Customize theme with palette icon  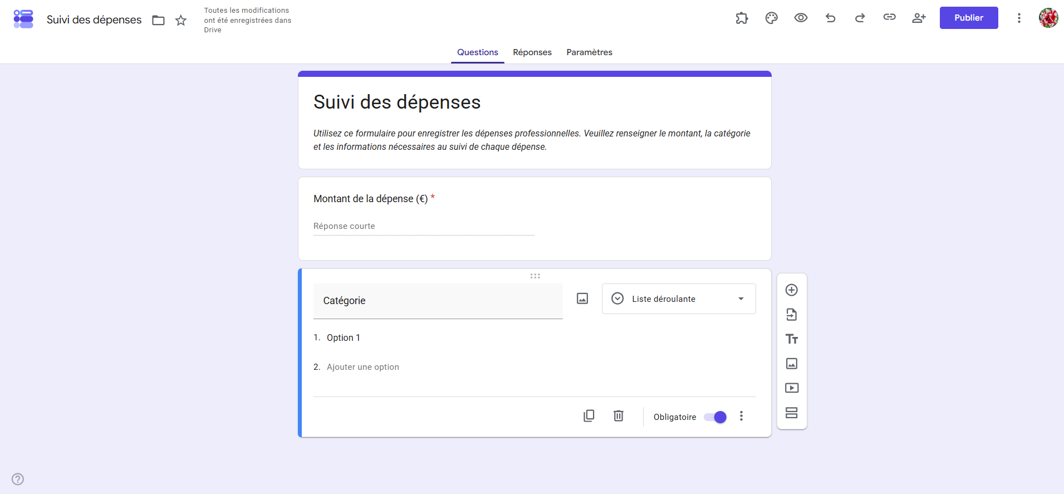(771, 18)
